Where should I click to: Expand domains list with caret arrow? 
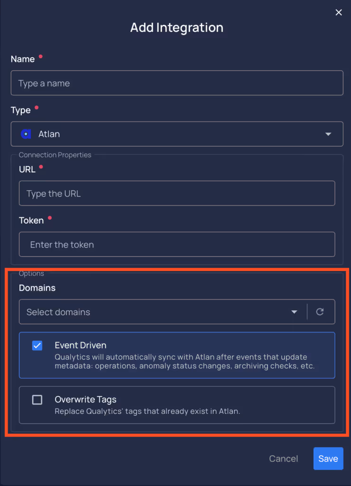(x=294, y=312)
